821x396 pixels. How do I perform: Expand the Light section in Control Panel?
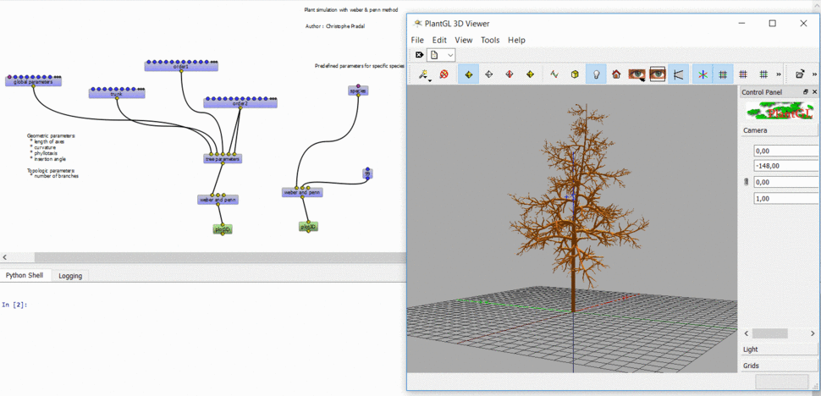[x=780, y=349]
